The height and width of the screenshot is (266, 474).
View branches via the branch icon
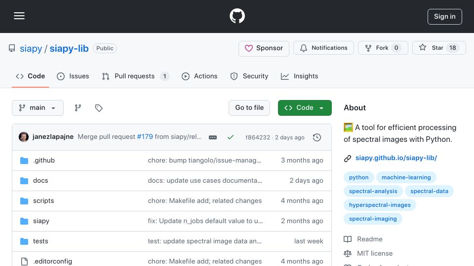tap(78, 108)
